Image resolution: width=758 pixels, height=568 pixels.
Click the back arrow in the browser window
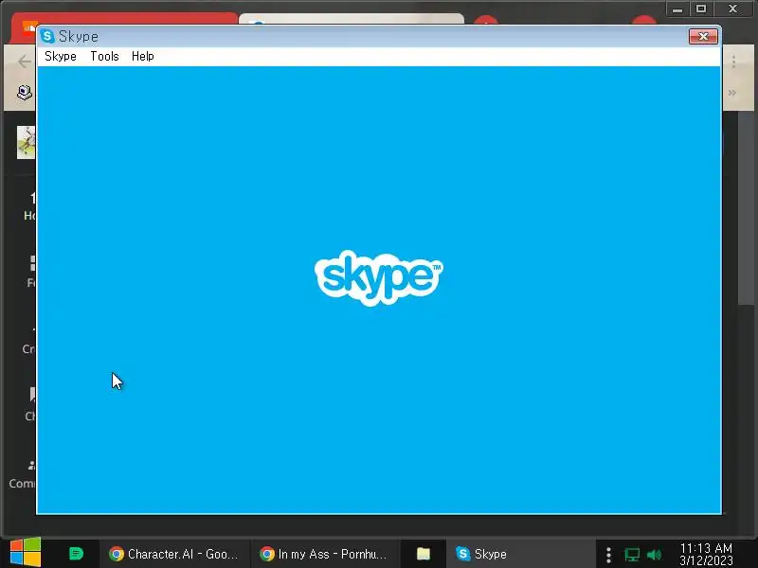[25, 62]
